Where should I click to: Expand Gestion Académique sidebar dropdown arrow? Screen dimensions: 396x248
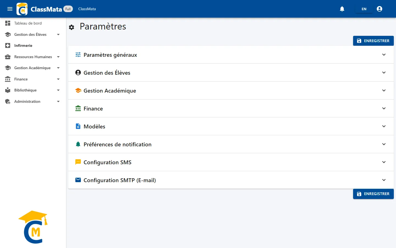click(58, 68)
